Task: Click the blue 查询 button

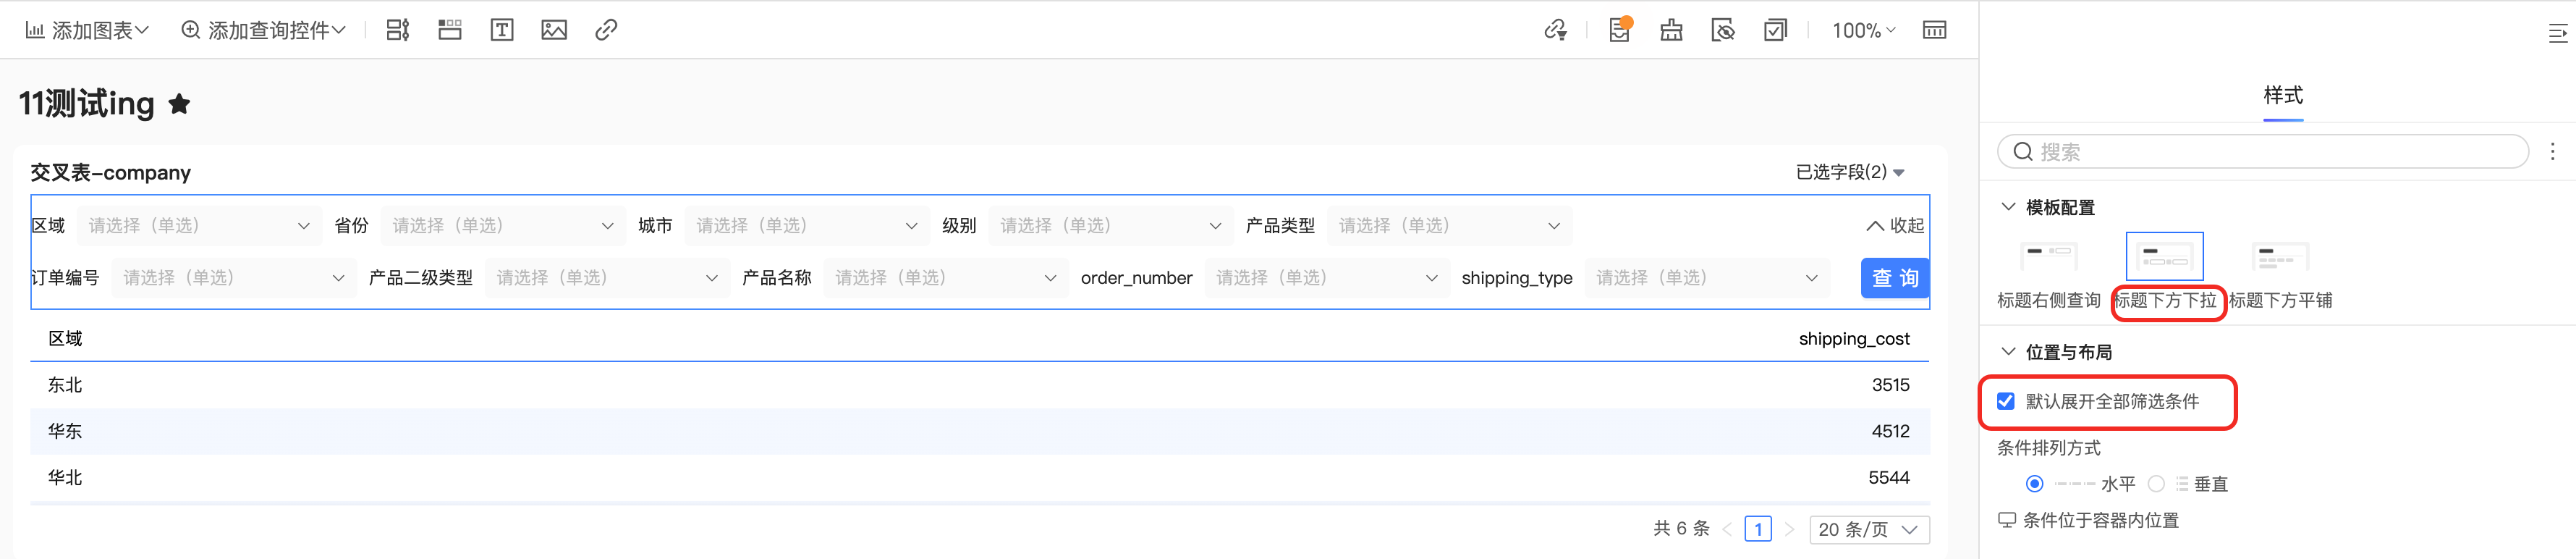Action: click(1895, 278)
